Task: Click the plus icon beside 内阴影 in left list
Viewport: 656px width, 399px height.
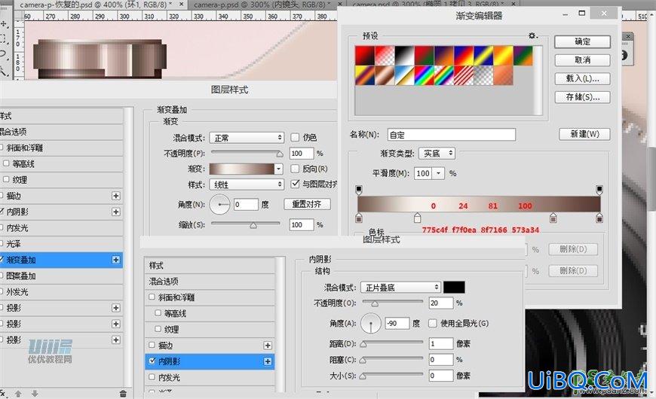Action: click(116, 212)
